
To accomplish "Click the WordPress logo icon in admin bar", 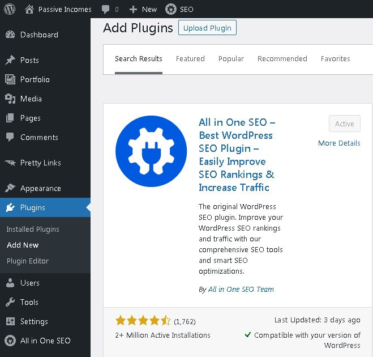I will point(10,9).
